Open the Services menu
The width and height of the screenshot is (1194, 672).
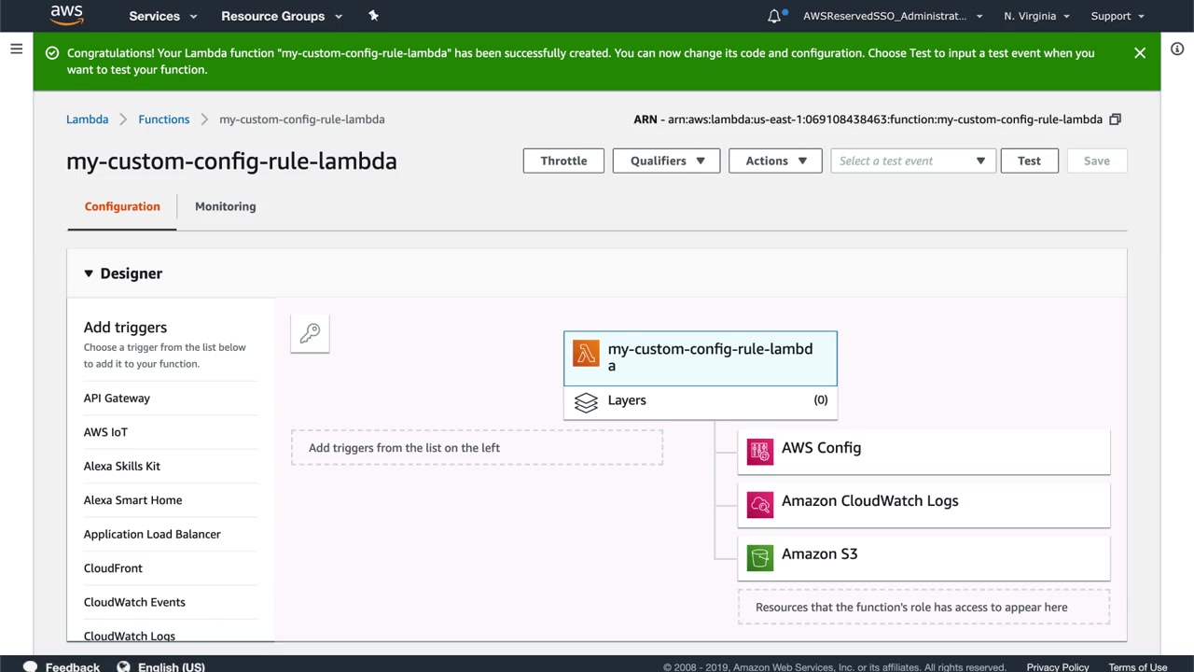point(162,16)
